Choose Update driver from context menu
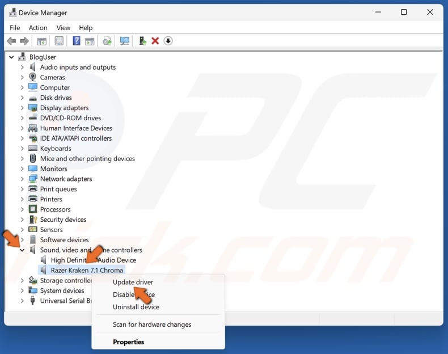 click(x=158, y=282)
